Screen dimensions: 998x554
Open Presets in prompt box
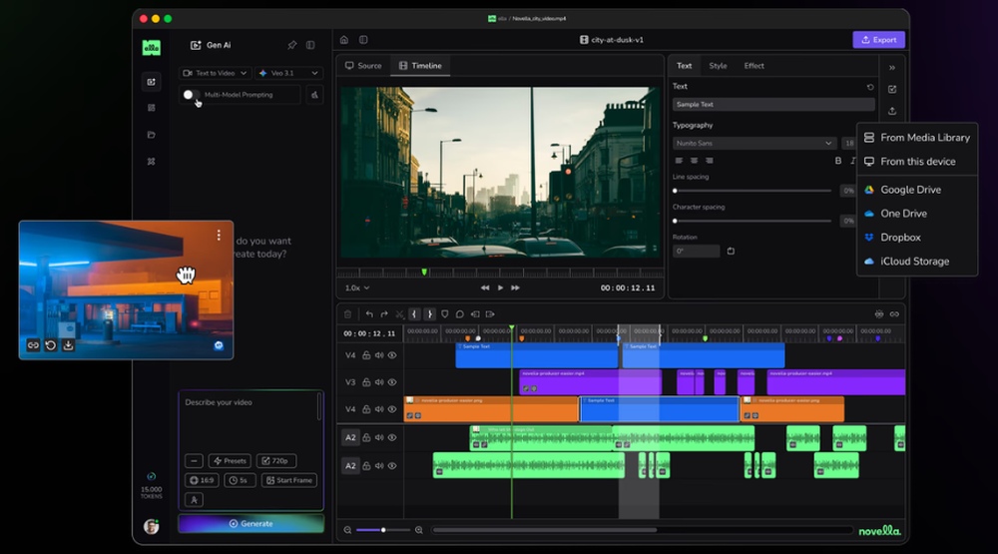click(230, 461)
